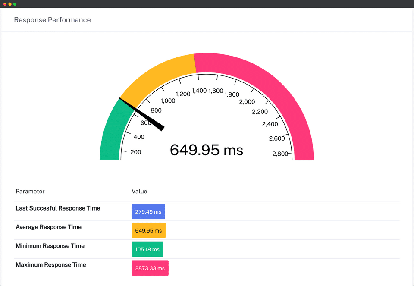This screenshot has height=286, width=414.
Task: Select the Minimum Response Time label
Action: coord(50,246)
